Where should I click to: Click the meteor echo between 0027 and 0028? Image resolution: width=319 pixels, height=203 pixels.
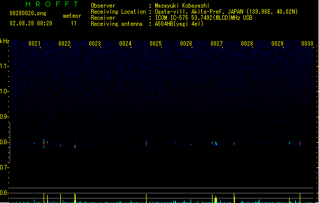(234, 144)
